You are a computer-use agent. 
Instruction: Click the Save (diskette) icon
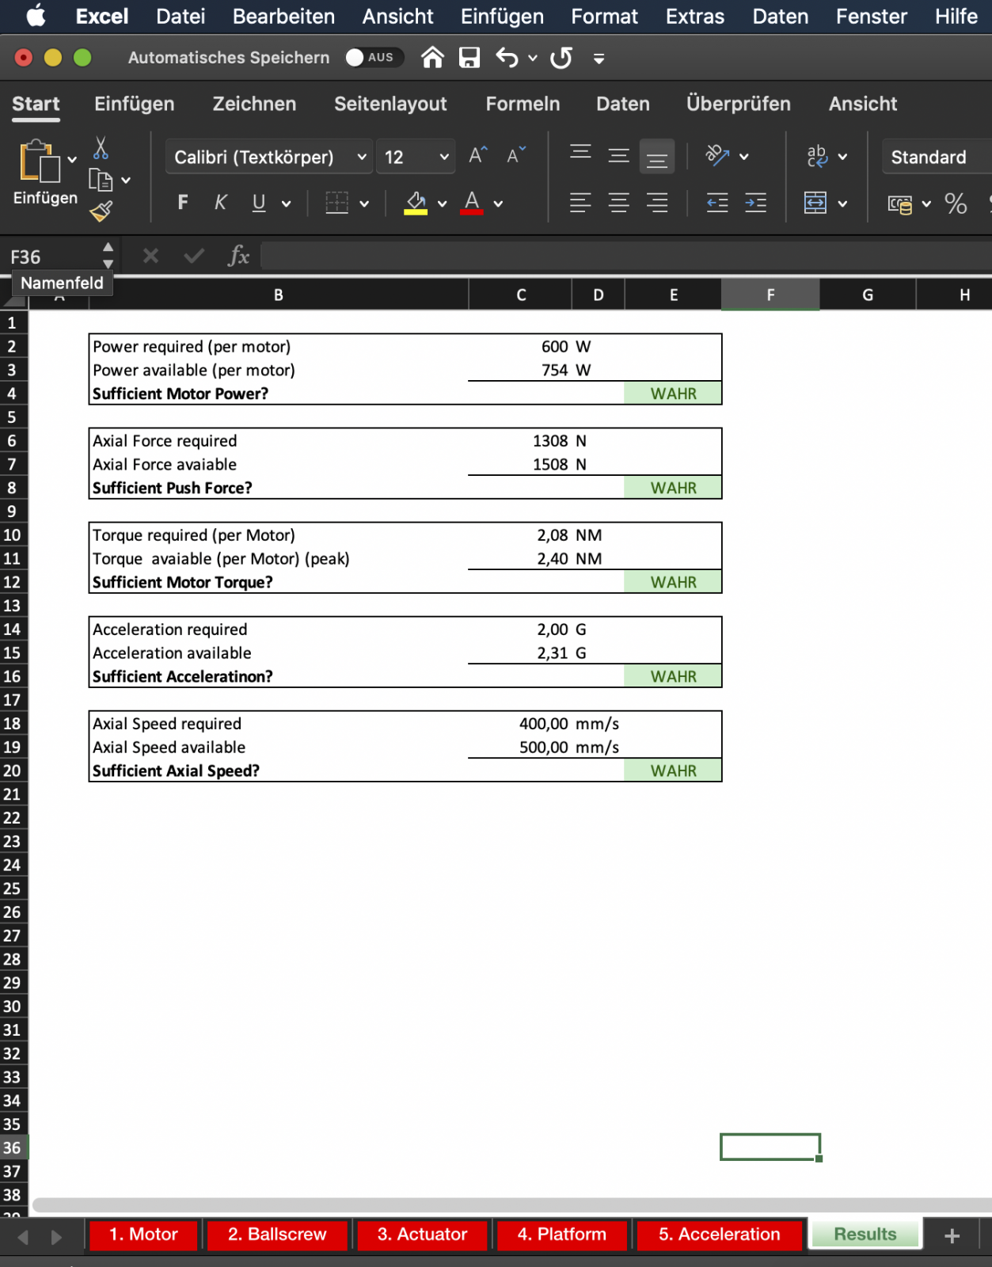coord(469,58)
